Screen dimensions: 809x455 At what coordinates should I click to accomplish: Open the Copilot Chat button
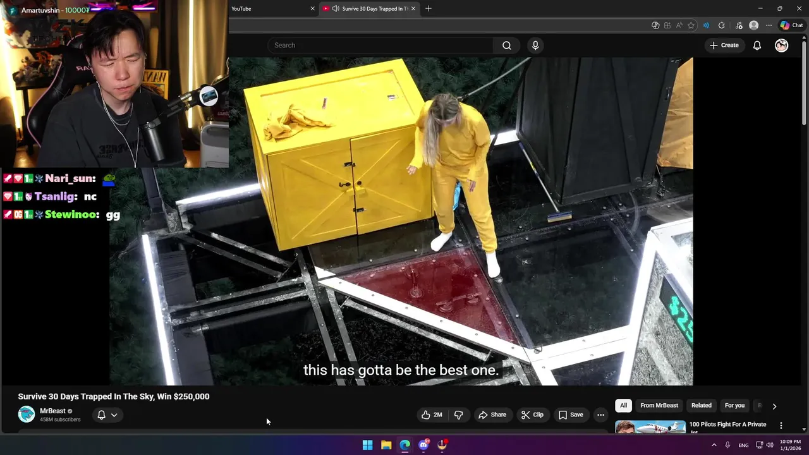tap(791, 25)
